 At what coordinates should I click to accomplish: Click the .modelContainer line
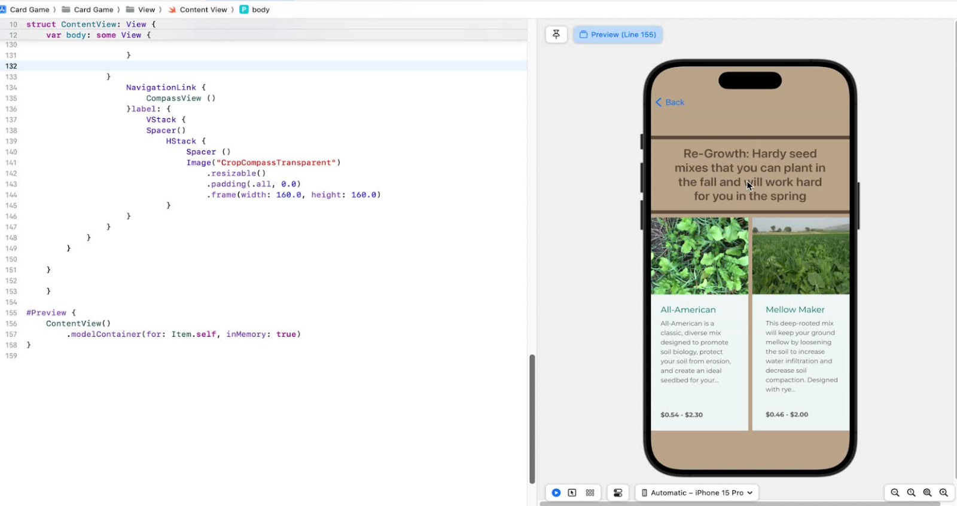(x=184, y=334)
